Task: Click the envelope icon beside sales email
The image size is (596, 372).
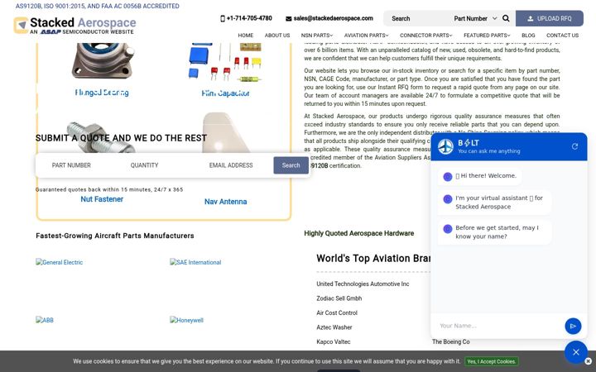Action: (x=289, y=18)
